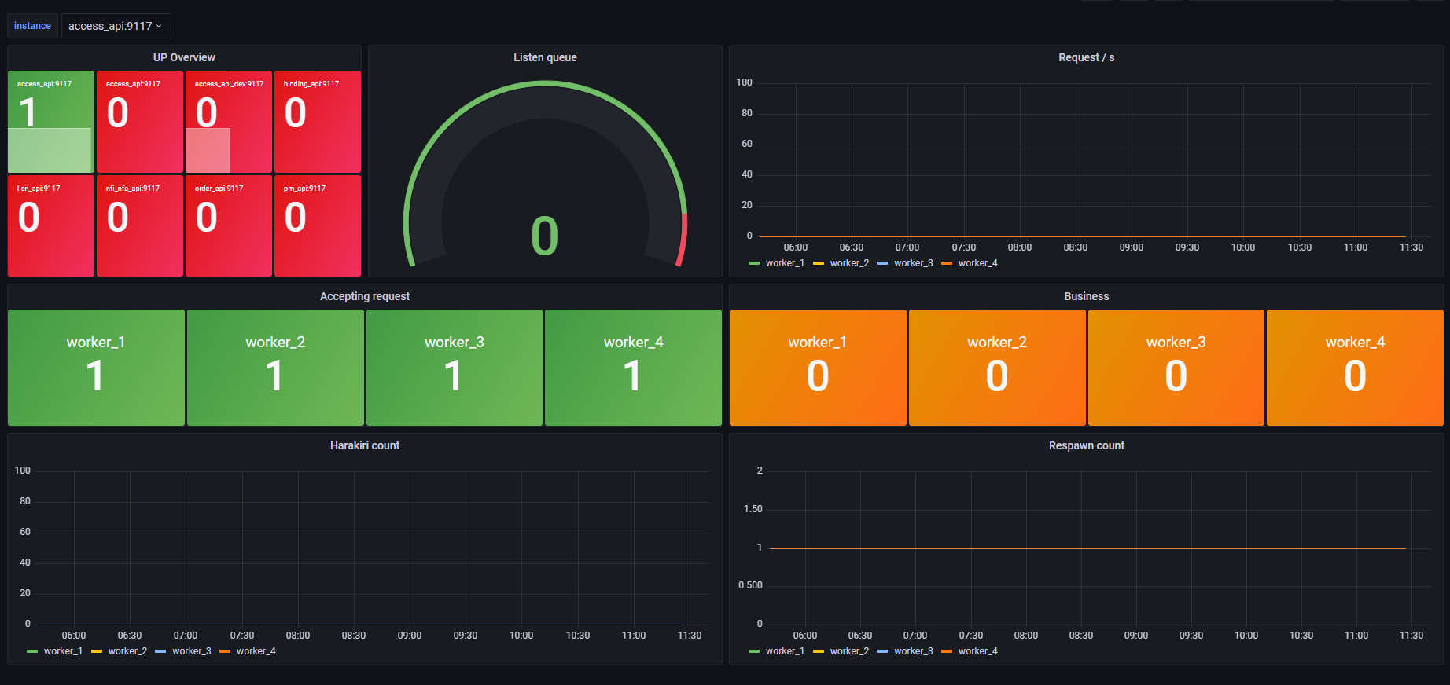Select the order_api:9117 stat tile
Viewport: 1450px width, 685px height.
(x=229, y=225)
